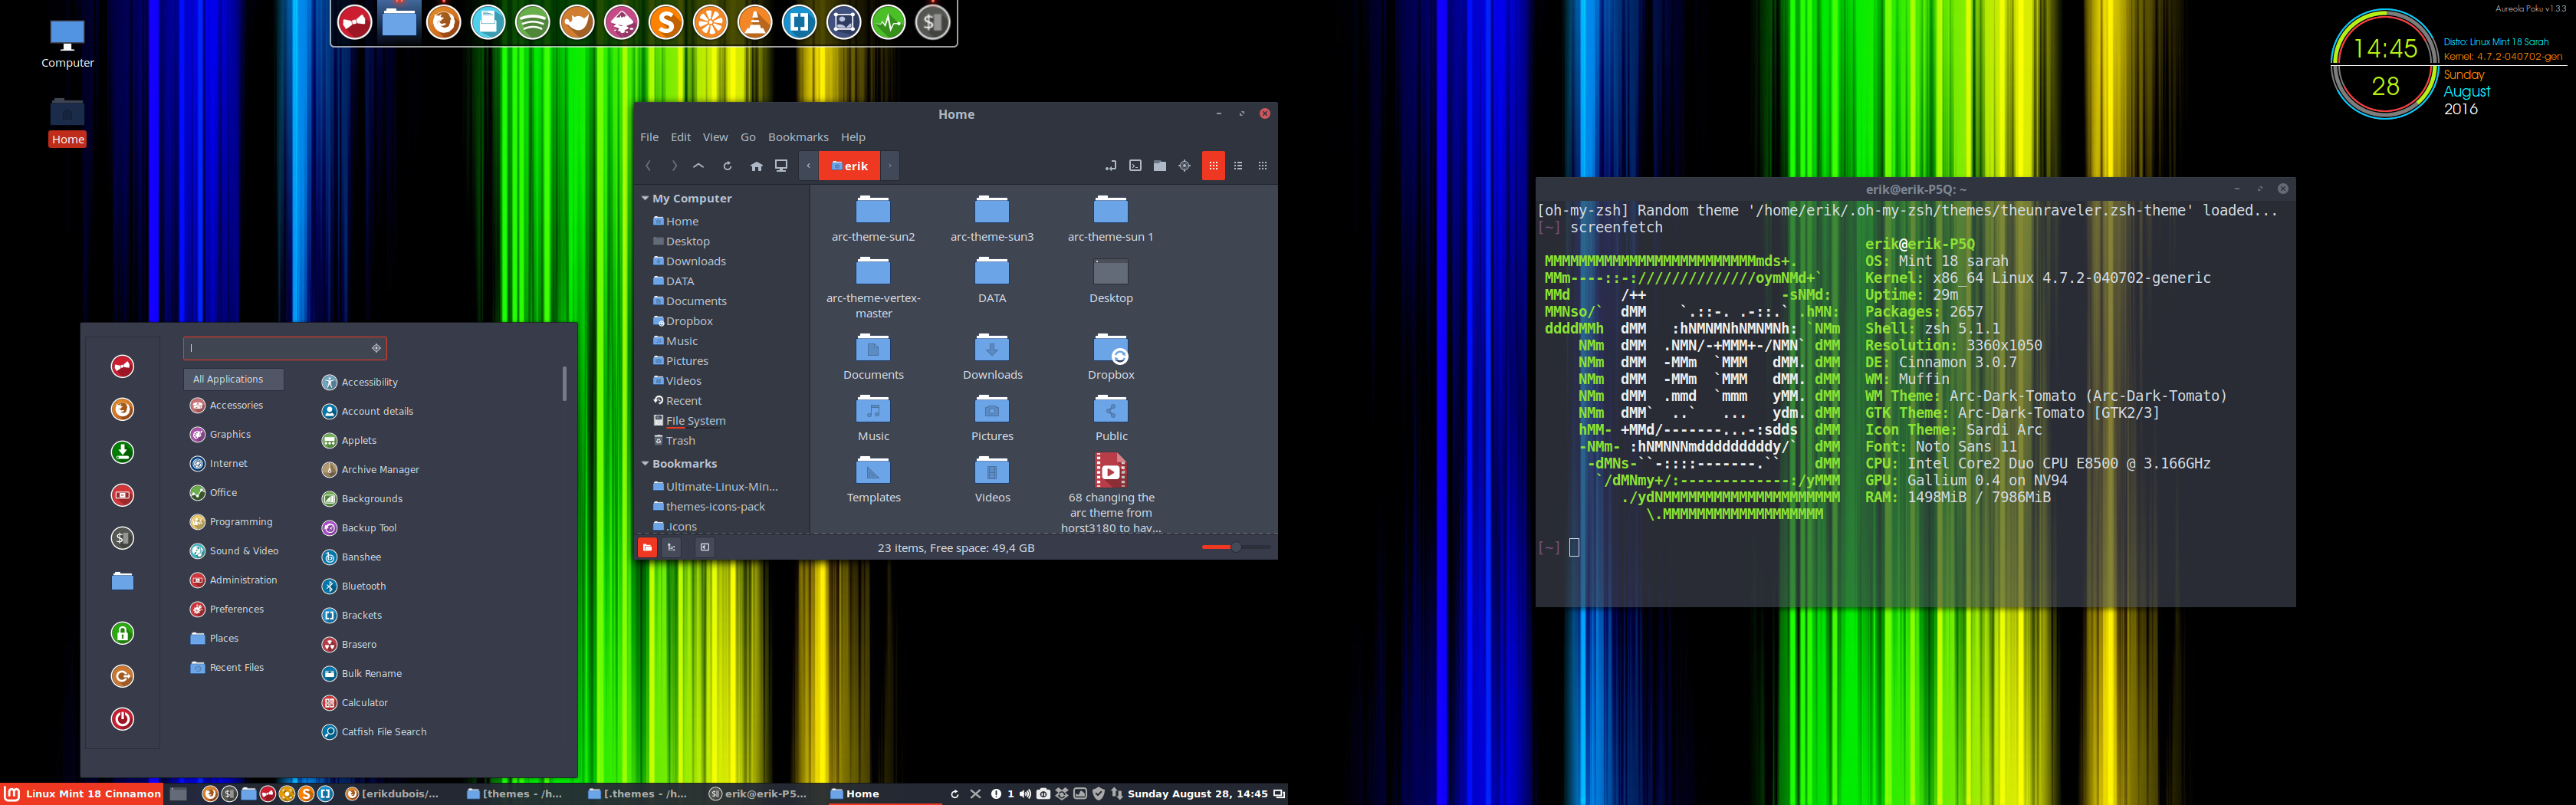Open Spotify from the top dock
Image resolution: width=2576 pixels, height=805 pixels.
pos(532,22)
